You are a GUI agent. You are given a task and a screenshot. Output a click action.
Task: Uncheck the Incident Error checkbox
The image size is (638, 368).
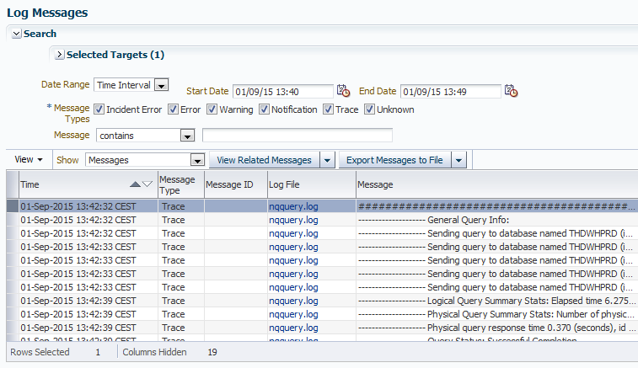point(99,109)
